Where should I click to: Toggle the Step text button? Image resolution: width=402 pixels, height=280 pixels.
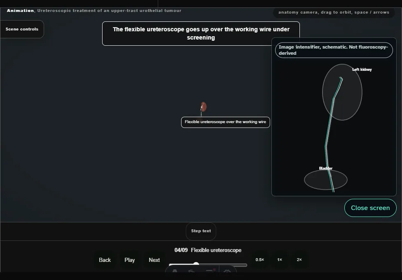click(x=201, y=231)
